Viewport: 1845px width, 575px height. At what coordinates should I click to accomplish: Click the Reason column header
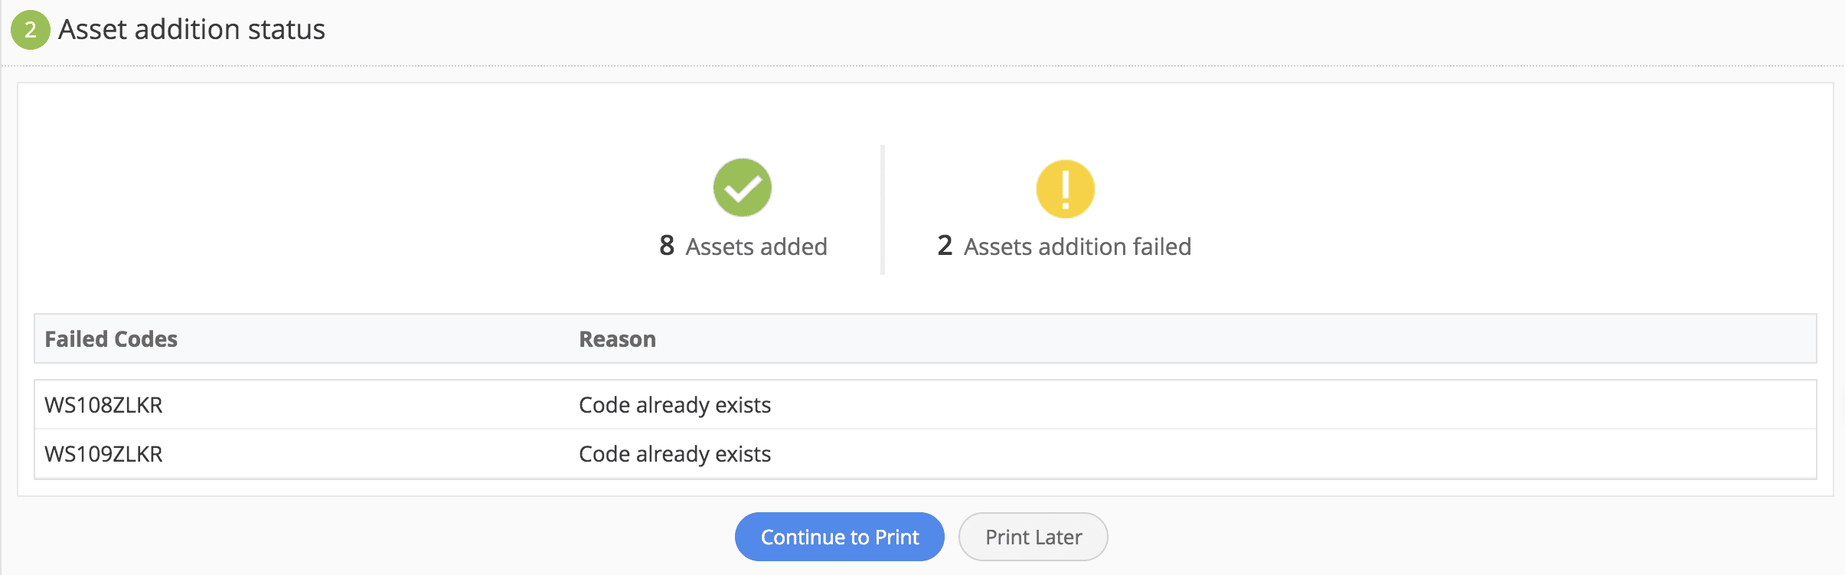617,339
